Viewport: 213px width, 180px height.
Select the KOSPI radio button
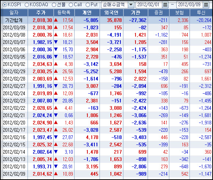5,5
